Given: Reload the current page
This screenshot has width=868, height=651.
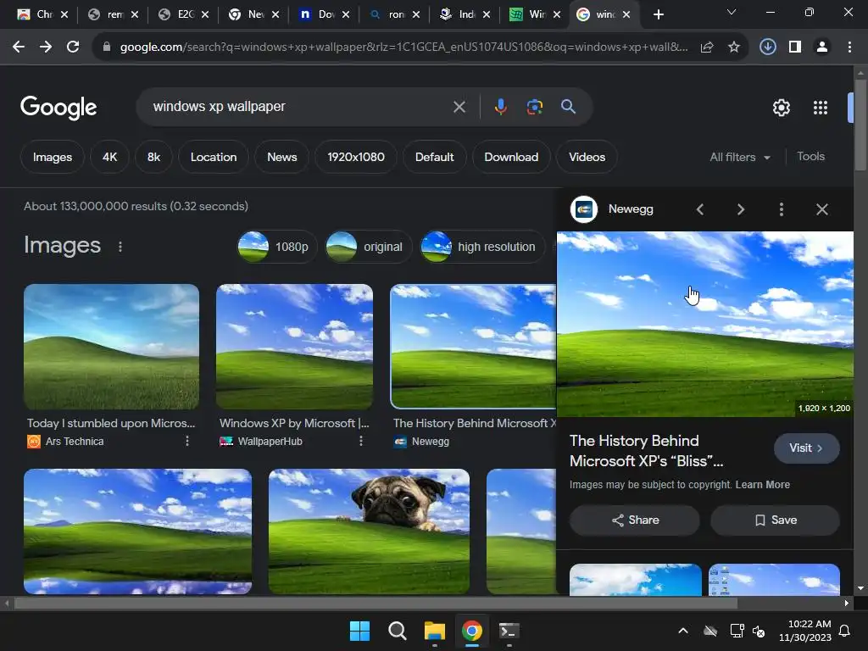Looking at the screenshot, I should click(x=73, y=47).
